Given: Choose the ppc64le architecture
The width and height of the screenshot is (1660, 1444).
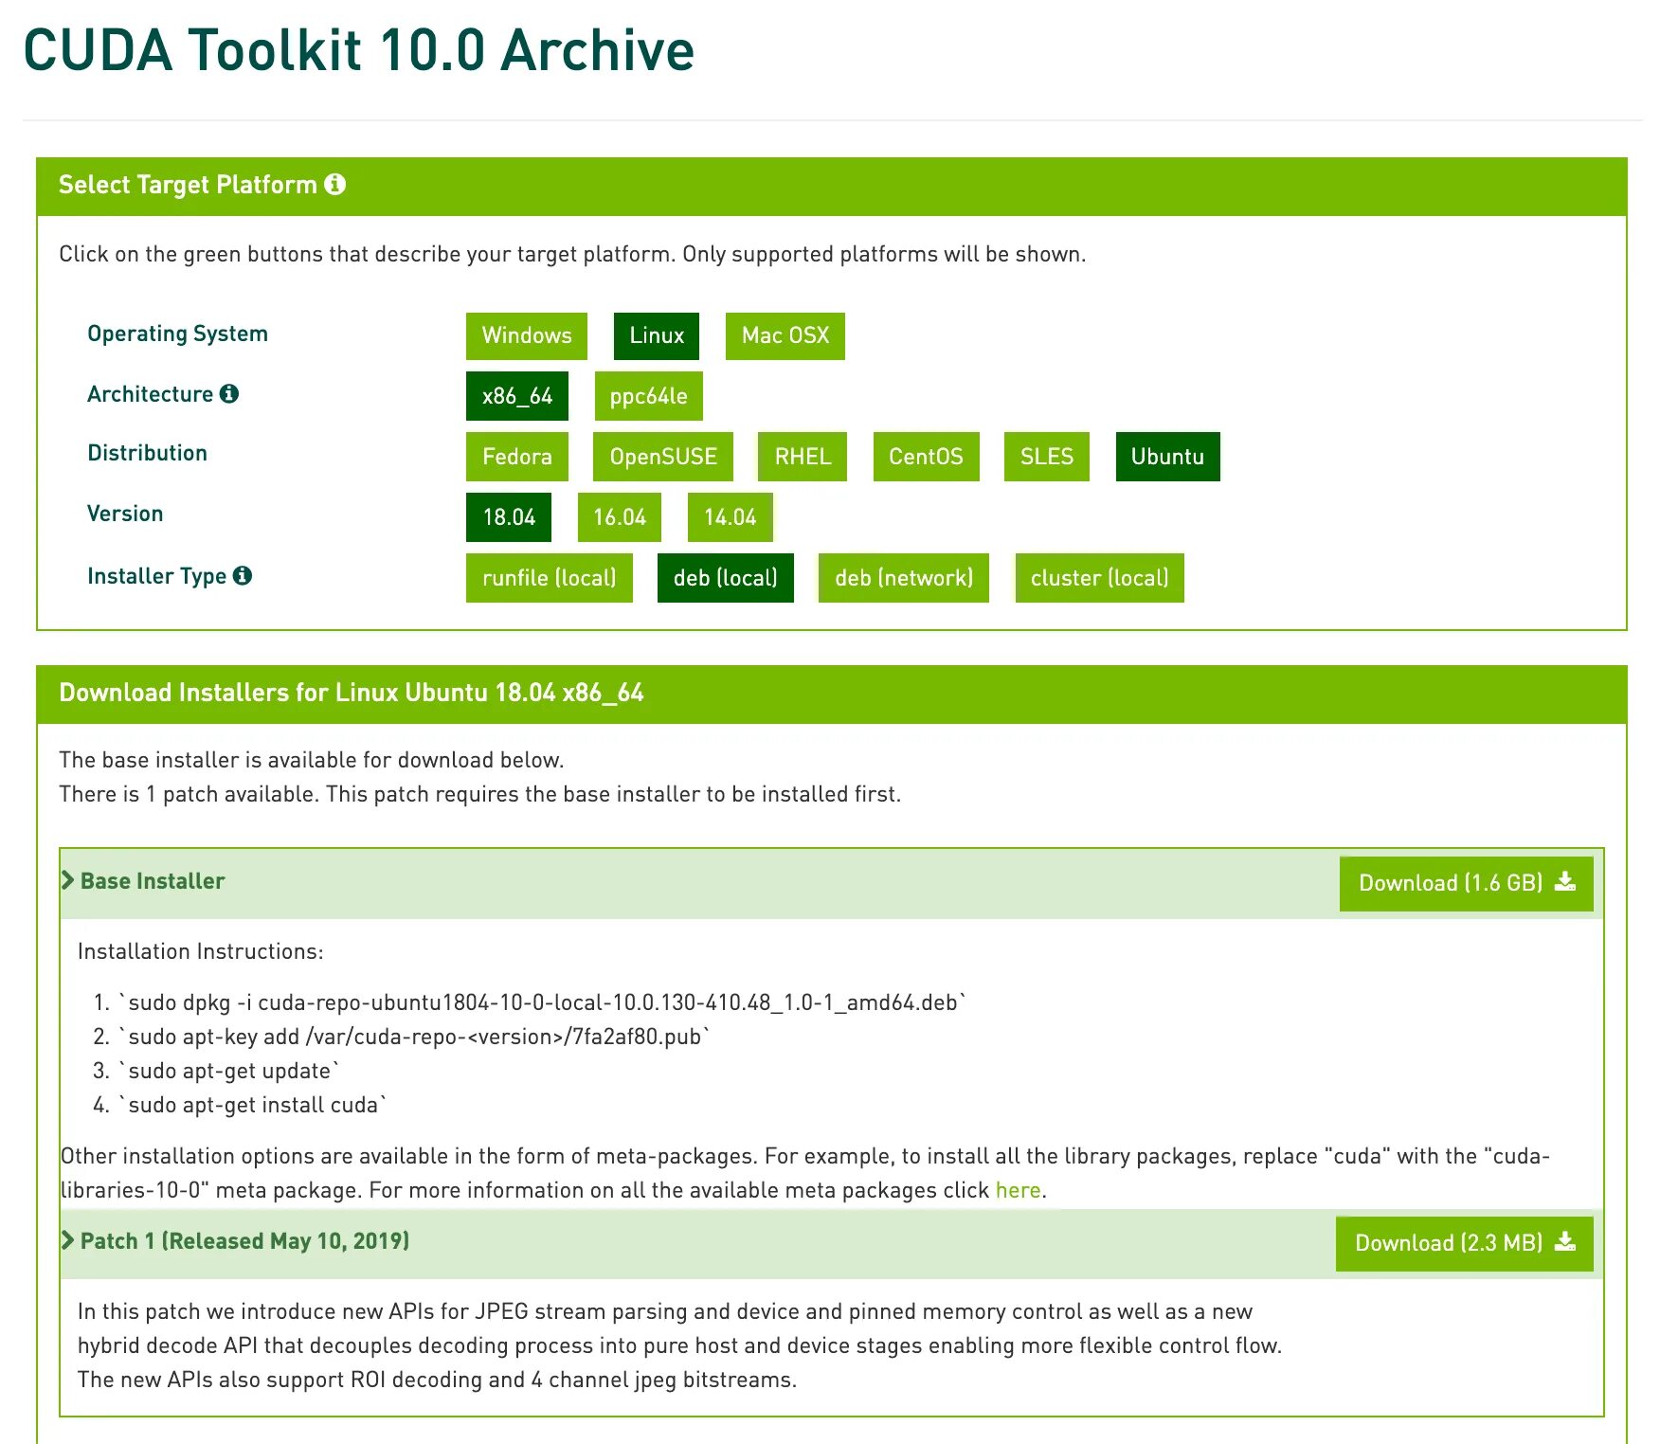Looking at the screenshot, I should pos(649,396).
